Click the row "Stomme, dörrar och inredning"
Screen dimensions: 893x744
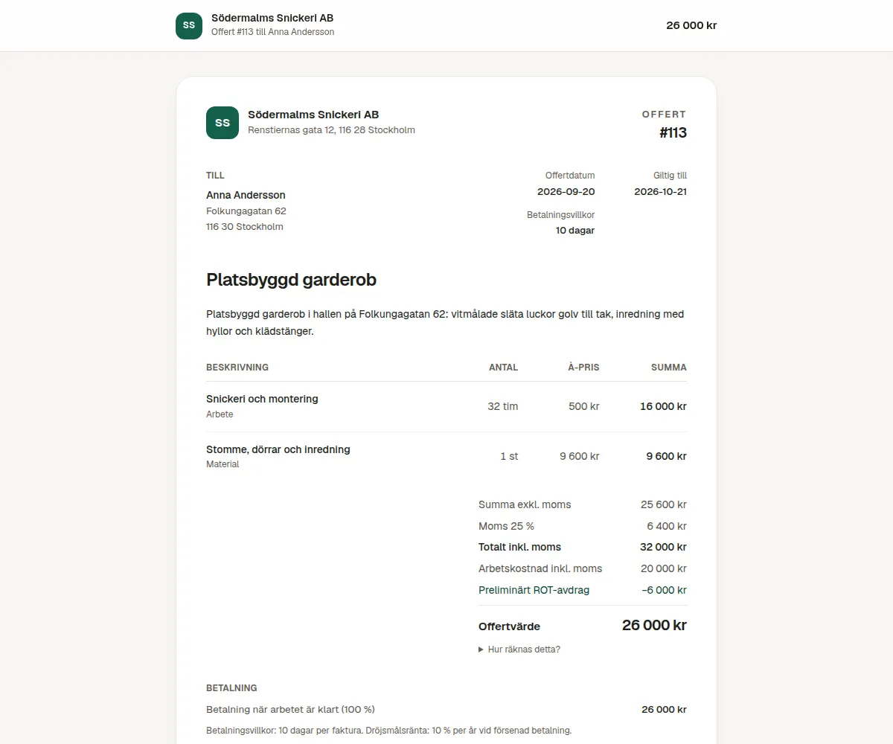446,456
